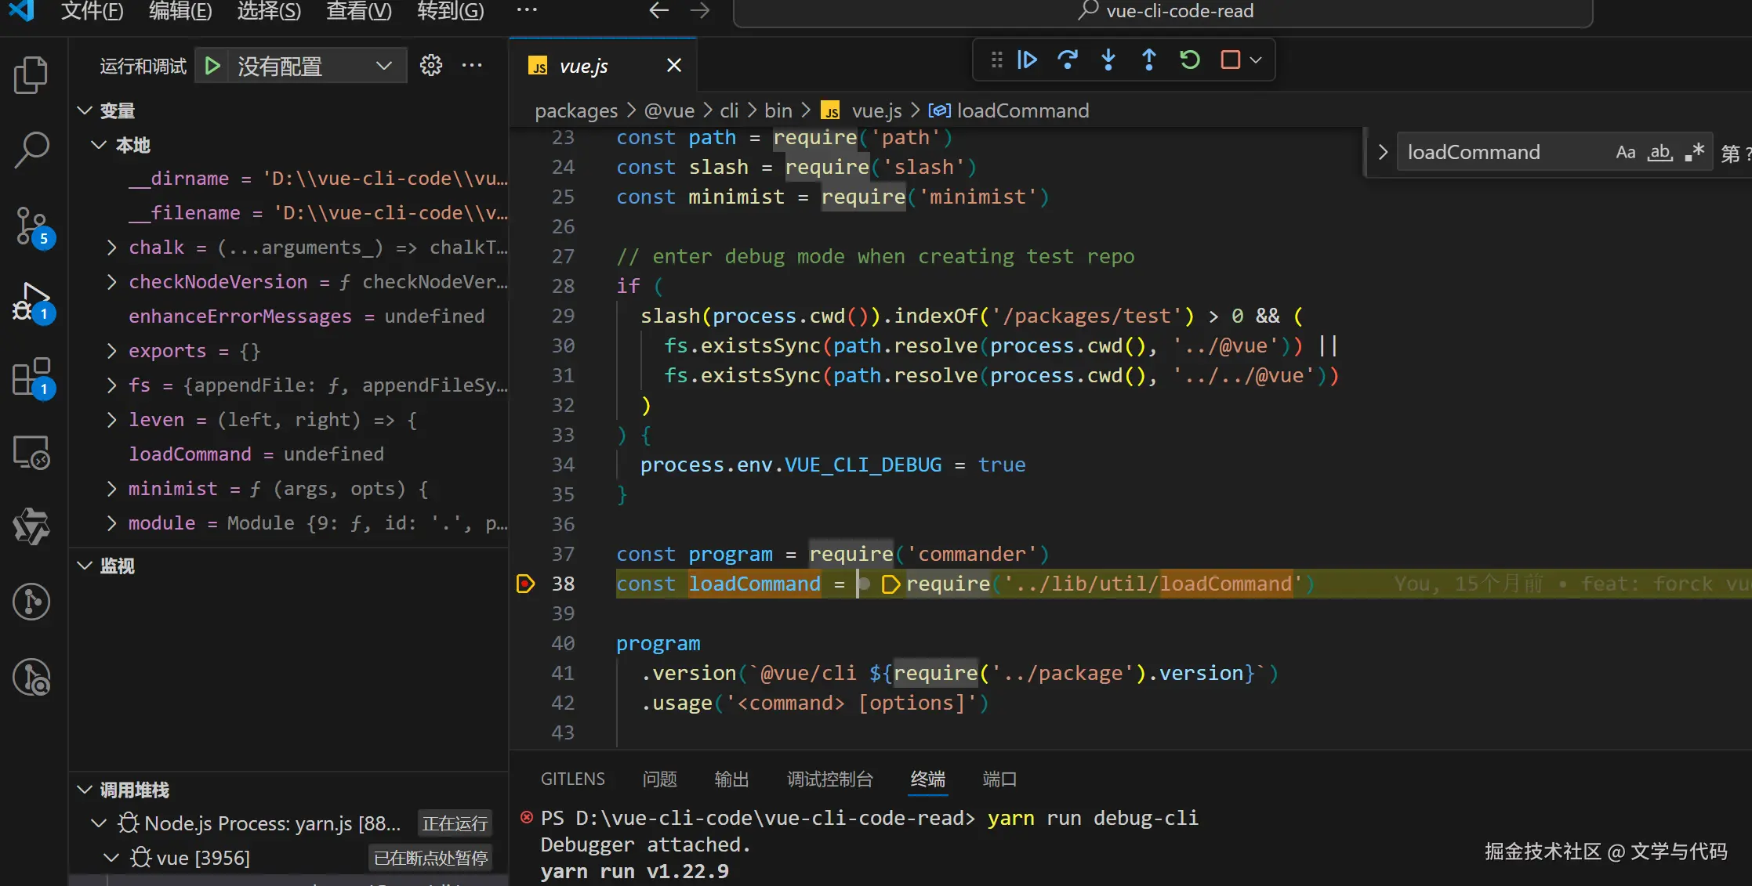This screenshot has width=1752, height=886.
Task: Click the Step Out debug button
Action: (x=1149, y=60)
